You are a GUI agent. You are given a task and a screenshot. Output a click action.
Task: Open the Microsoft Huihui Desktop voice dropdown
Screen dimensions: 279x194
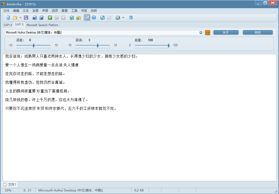(104, 33)
